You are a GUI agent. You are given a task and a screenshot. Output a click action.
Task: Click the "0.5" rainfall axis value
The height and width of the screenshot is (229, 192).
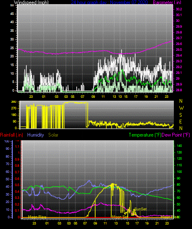pyautogui.click(x=17, y=185)
